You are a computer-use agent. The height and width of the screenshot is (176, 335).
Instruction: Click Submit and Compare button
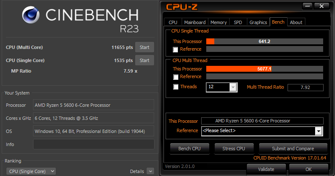(293, 149)
